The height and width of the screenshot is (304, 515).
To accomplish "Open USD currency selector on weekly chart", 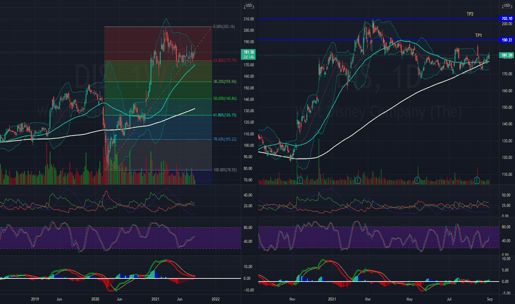I will click(249, 6).
